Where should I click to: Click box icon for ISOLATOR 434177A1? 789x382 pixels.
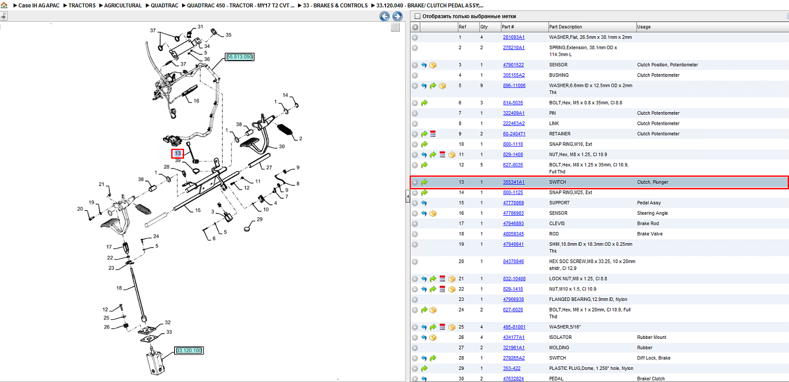click(433, 337)
